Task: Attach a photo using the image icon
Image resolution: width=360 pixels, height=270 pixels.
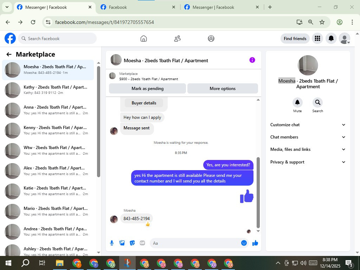Action: pos(122,243)
